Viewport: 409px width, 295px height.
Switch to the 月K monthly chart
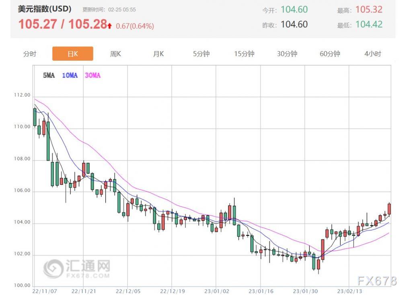(158, 54)
